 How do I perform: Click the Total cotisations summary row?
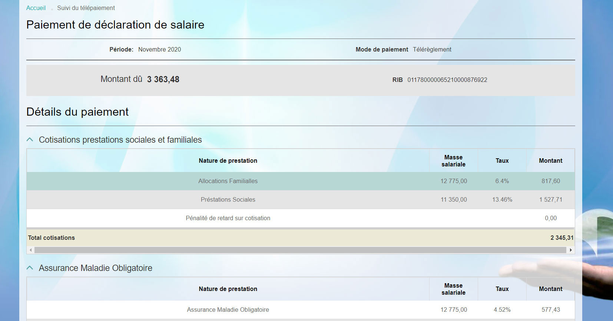click(x=300, y=238)
